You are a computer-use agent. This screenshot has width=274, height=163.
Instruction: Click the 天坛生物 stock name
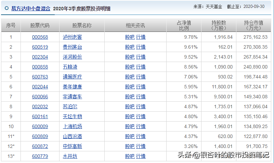click(x=72, y=116)
